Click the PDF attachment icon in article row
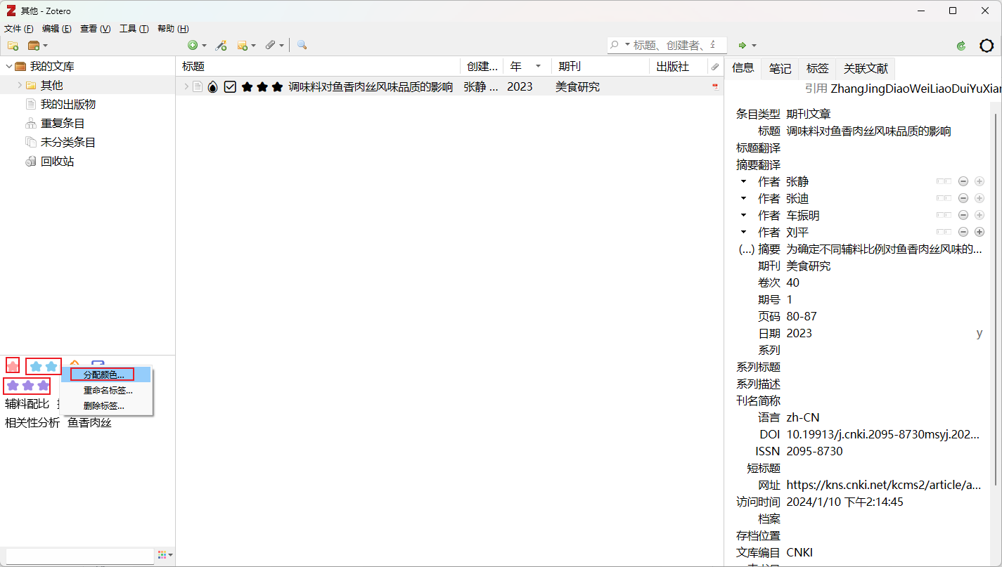This screenshot has height=567, width=1002. click(715, 87)
